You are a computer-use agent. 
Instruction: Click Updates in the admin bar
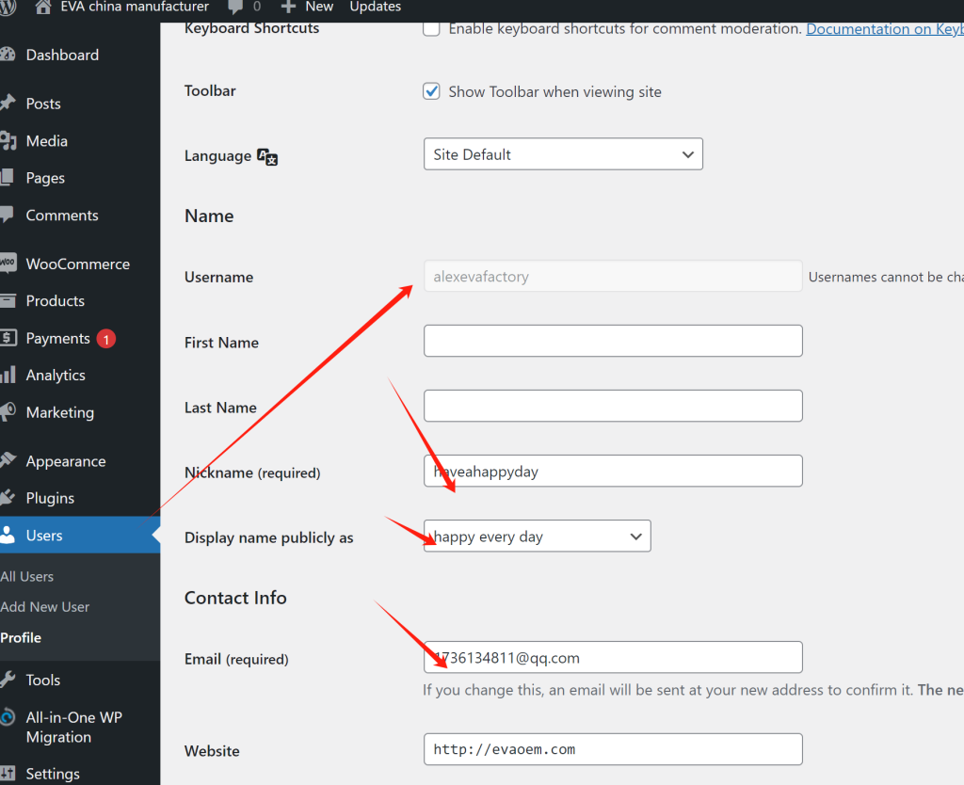pyautogui.click(x=375, y=7)
